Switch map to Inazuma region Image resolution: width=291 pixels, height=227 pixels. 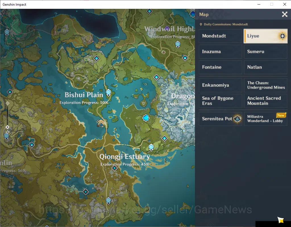click(x=221, y=52)
